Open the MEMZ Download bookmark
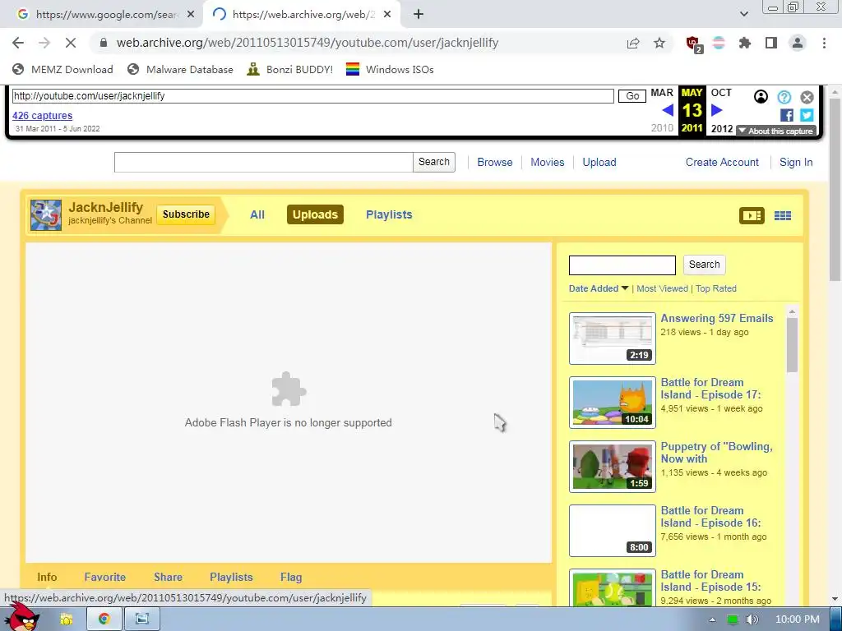842x631 pixels. [x=62, y=69]
